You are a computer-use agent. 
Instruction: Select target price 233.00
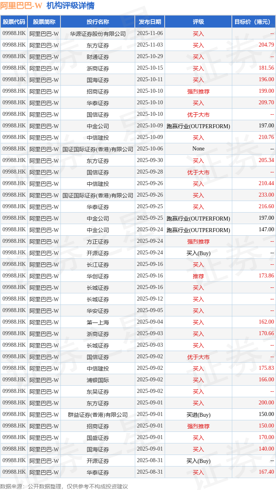pyautogui.click(x=266, y=195)
